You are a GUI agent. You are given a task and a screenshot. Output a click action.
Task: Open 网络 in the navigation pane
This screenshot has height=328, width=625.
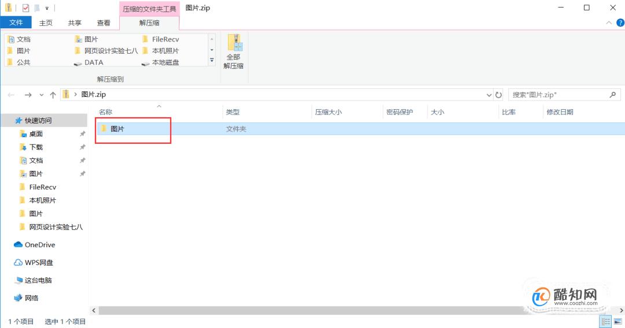(31, 298)
